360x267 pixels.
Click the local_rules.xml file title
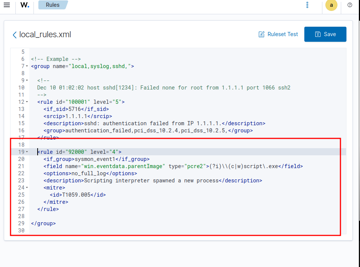[x=45, y=35]
